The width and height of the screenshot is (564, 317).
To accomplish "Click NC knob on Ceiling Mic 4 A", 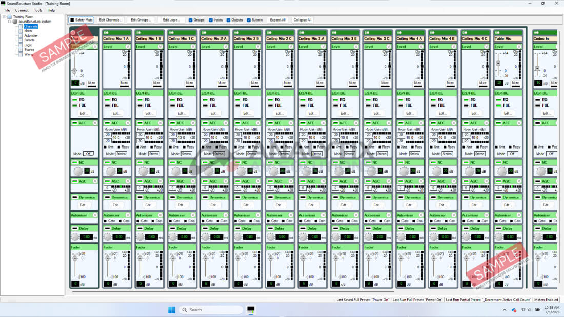I will (404, 171).
